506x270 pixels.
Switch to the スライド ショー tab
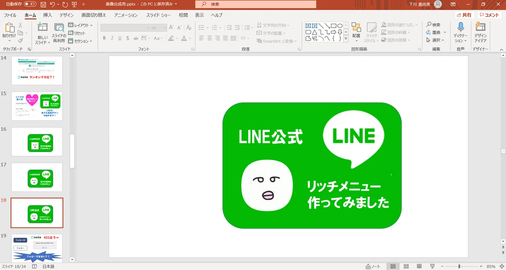(x=159, y=15)
